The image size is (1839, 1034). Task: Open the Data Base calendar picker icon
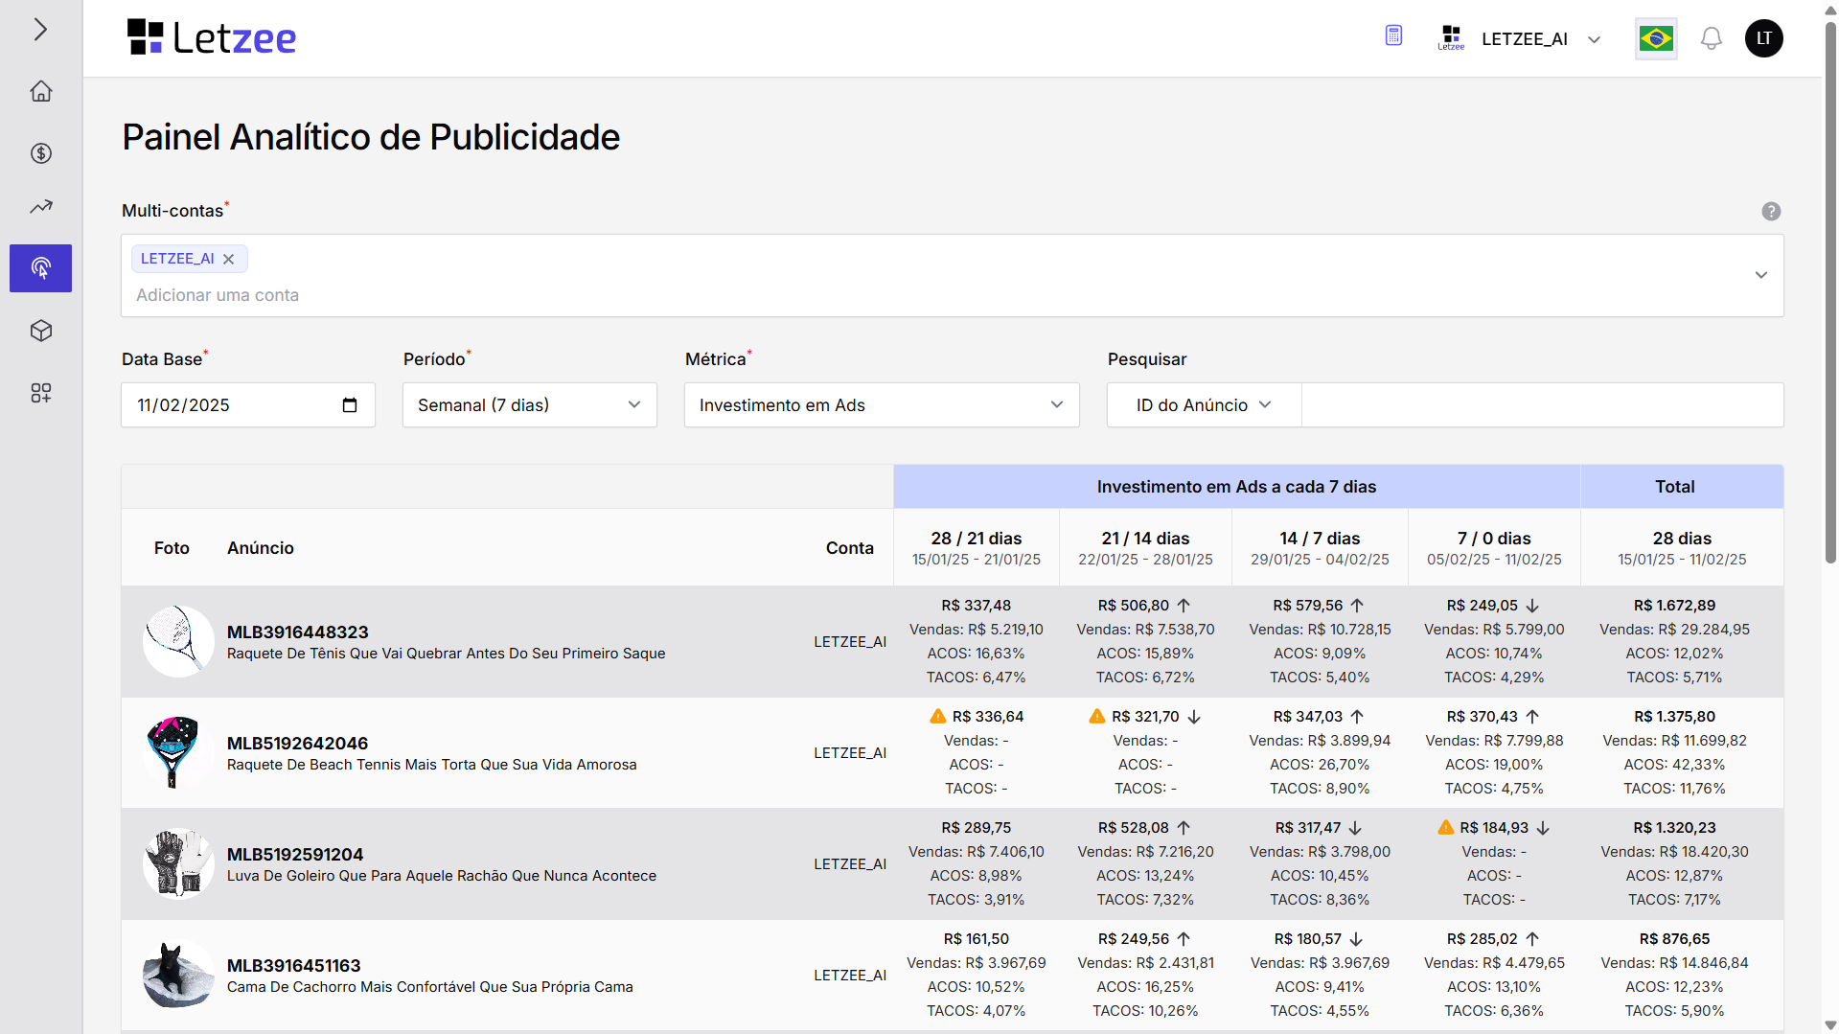(350, 405)
